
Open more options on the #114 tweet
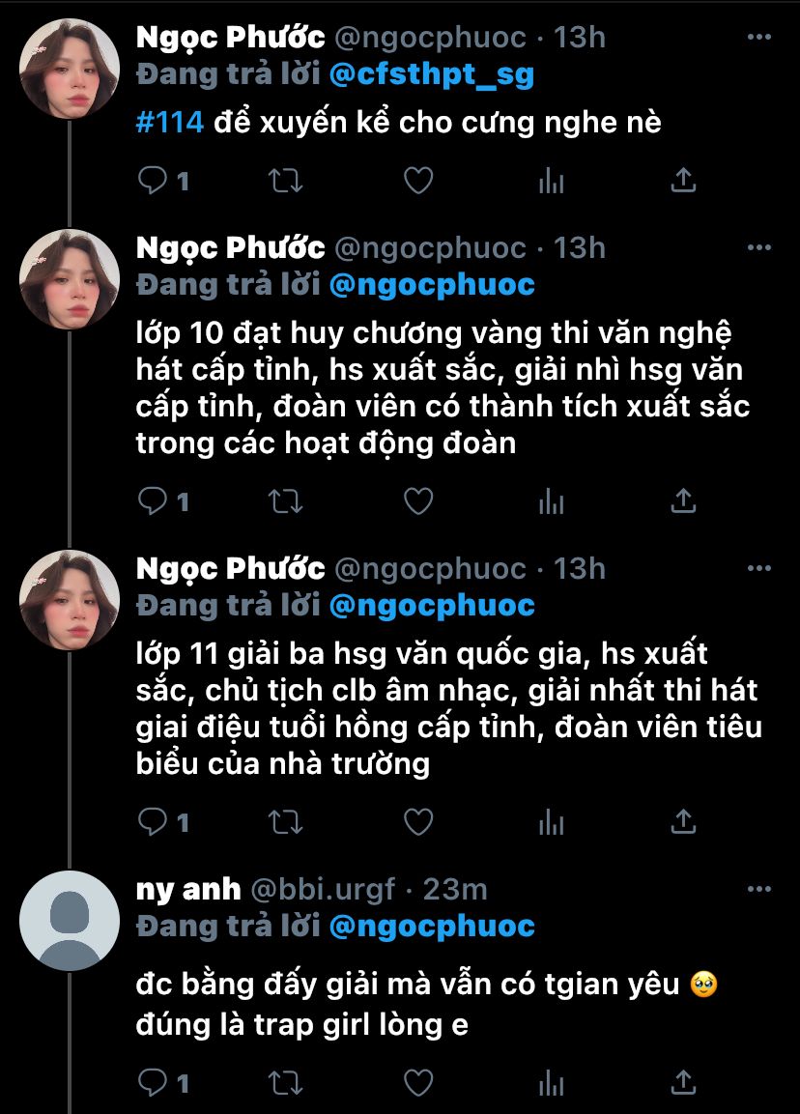point(760,37)
